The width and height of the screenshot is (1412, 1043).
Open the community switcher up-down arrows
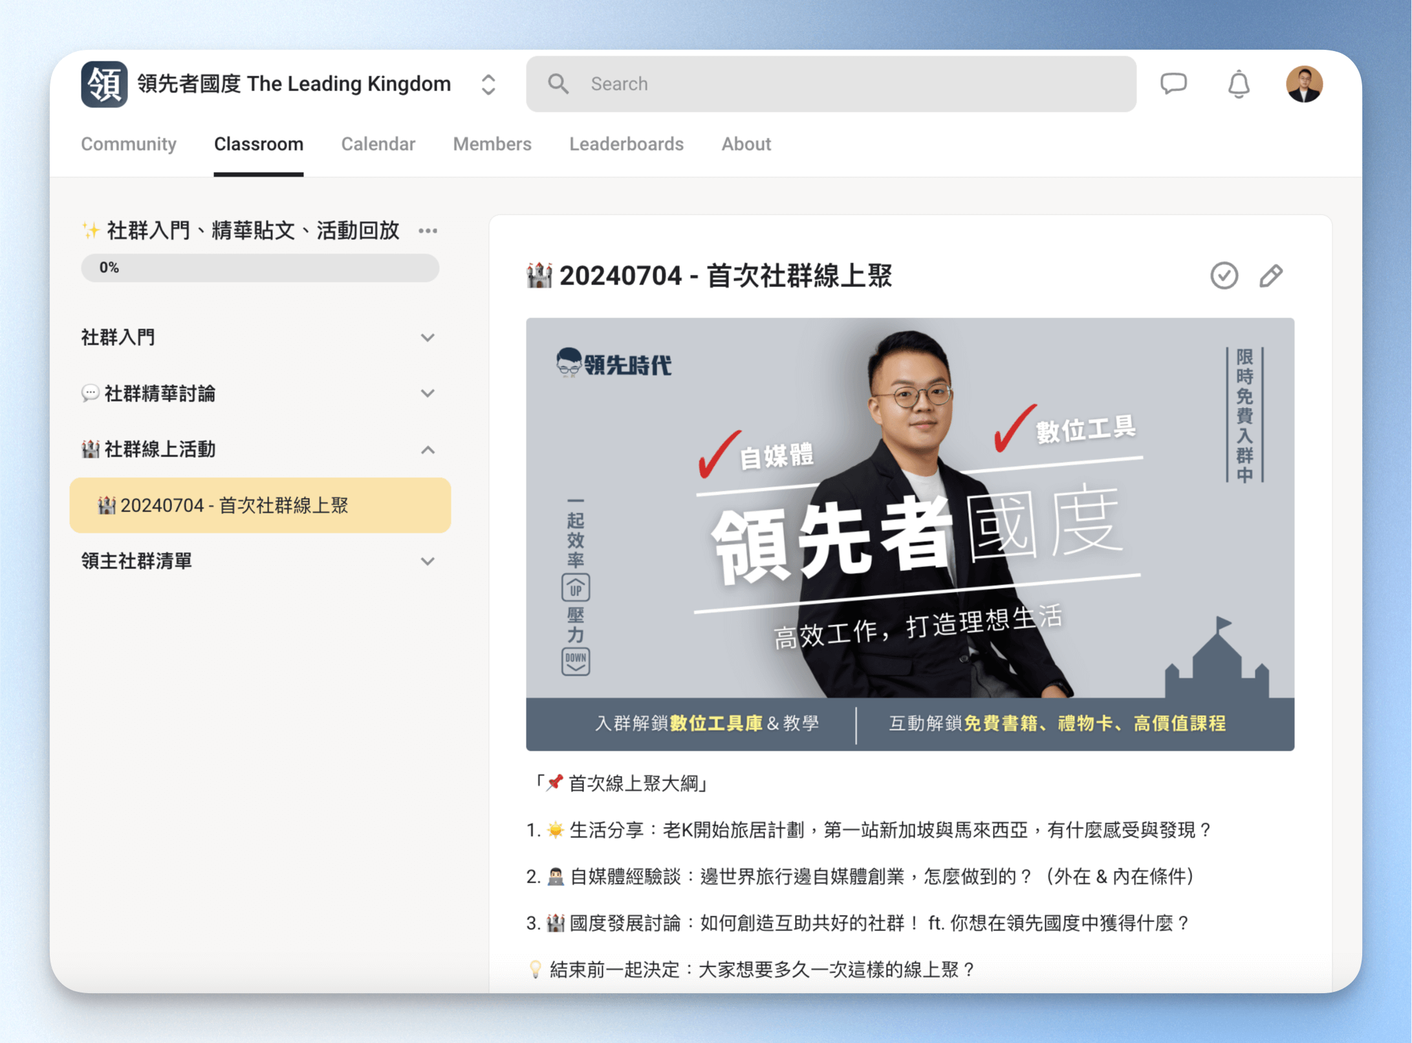[488, 84]
